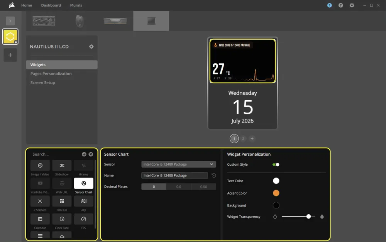The height and width of the screenshot is (242, 386).
Task: Open the Background color swatch
Action: tap(276, 205)
